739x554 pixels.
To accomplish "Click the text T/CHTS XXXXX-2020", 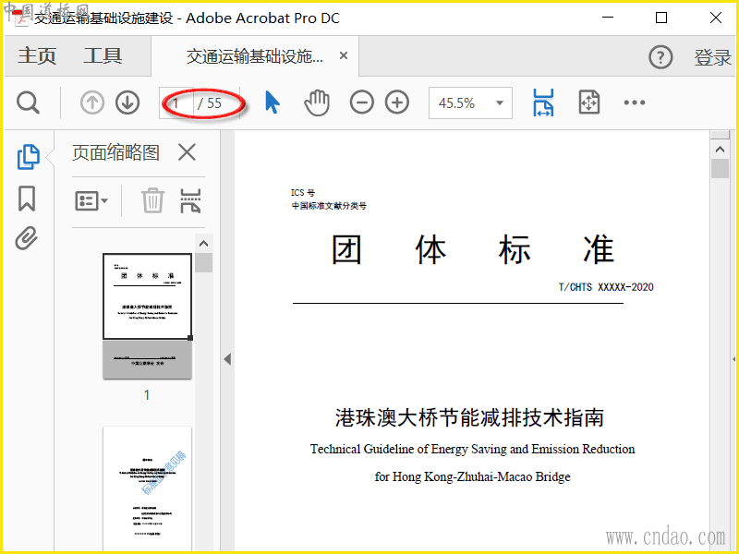I will point(606,287).
